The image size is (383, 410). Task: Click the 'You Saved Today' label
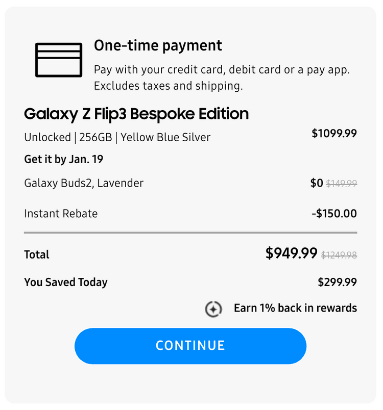point(66,282)
